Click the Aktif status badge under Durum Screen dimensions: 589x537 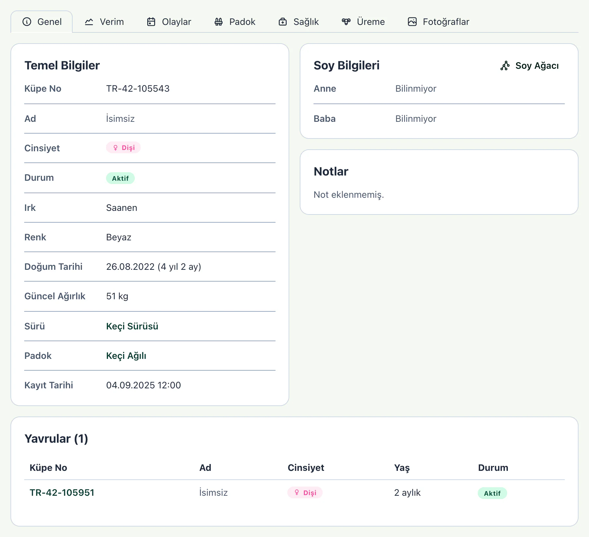click(120, 178)
